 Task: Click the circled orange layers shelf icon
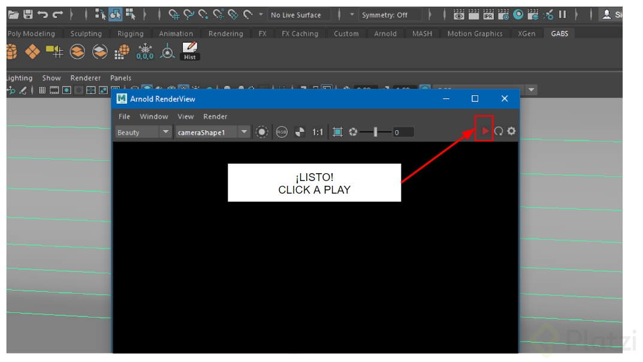pyautogui.click(x=77, y=52)
